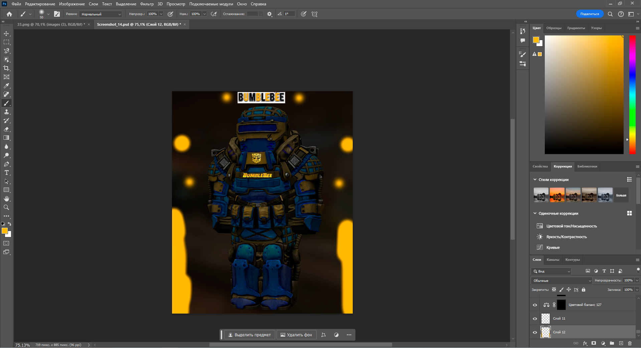Select the Dodge tool

(6, 155)
